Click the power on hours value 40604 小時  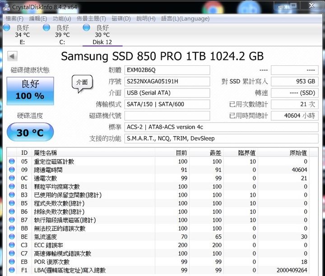tap(294, 116)
